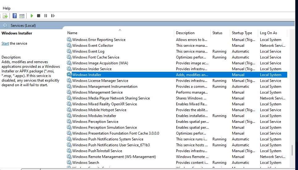Click Automatic startup type of Windows Search
The image size is (298, 170).
[x=241, y=163]
